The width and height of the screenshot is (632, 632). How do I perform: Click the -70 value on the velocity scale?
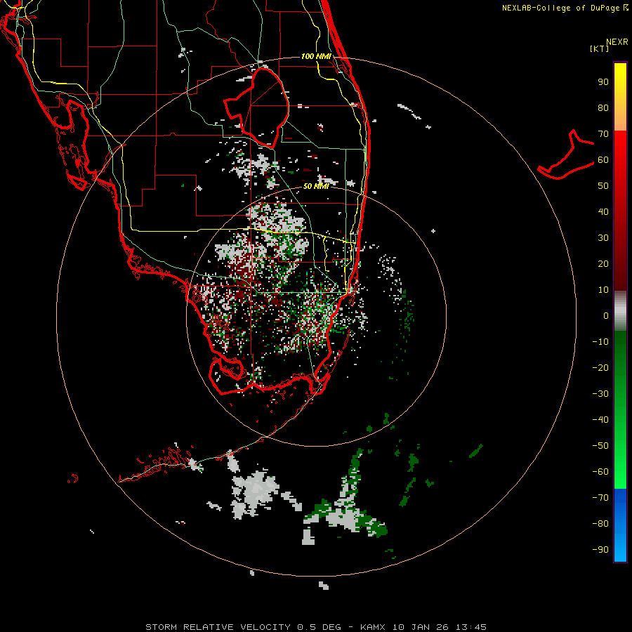600,498
